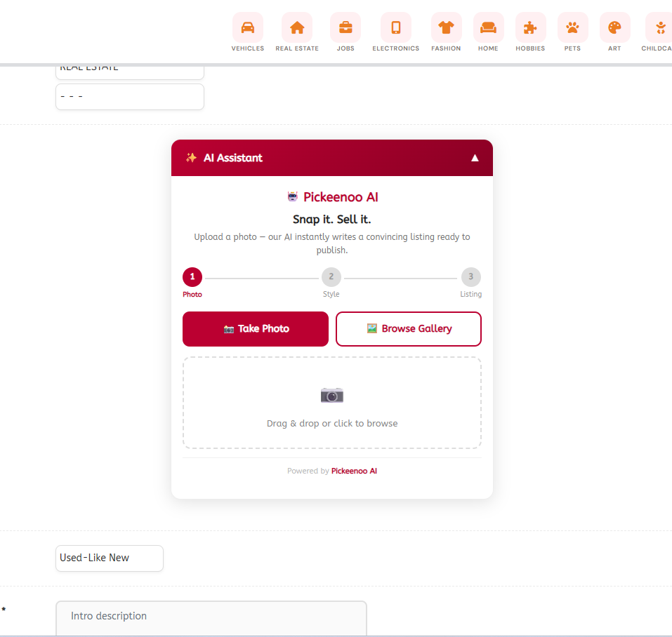Open the Art palette icon
The height and width of the screenshot is (637, 672).
614,27
